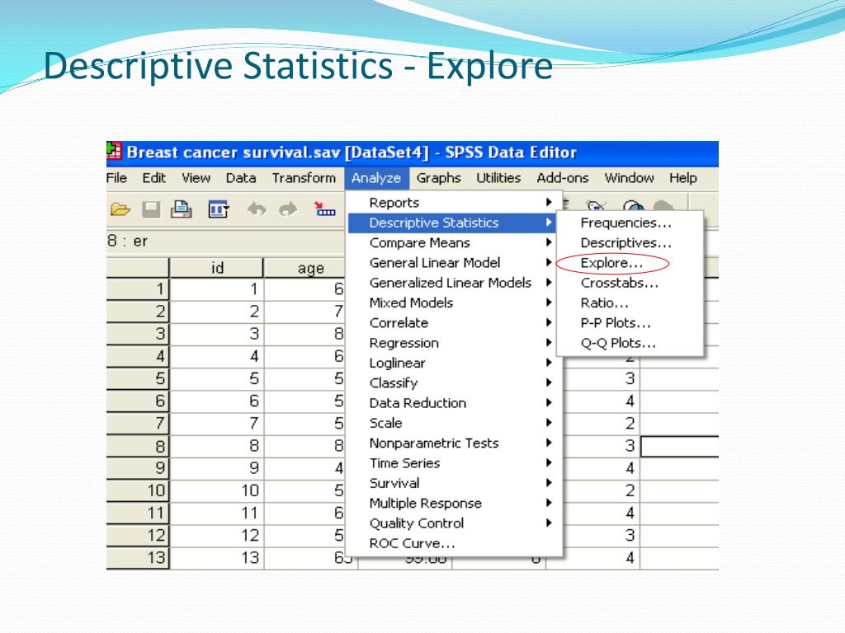The width and height of the screenshot is (845, 633).
Task: Open the Edit menu
Action: point(154,178)
